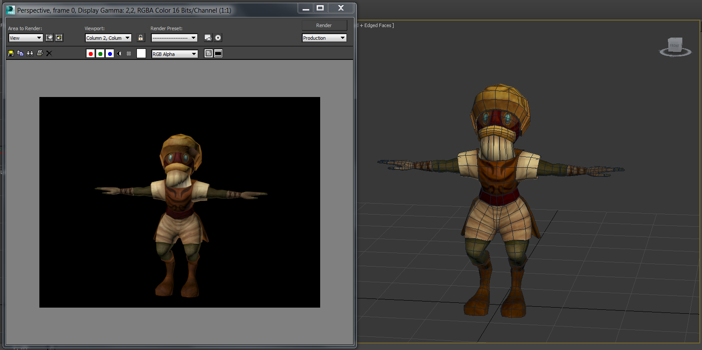
Task: Toggle the green channel display
Action: click(100, 54)
